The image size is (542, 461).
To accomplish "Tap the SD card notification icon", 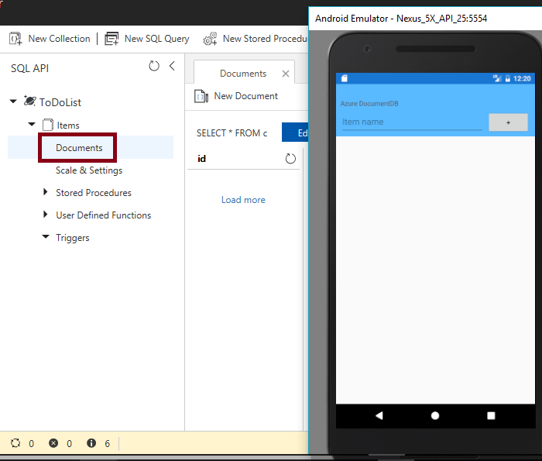I will [345, 78].
